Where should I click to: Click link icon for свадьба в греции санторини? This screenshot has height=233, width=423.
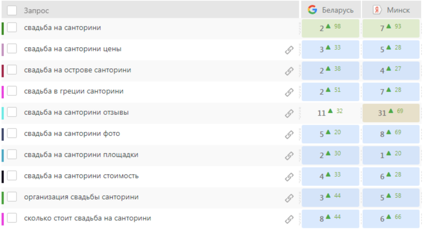(289, 92)
